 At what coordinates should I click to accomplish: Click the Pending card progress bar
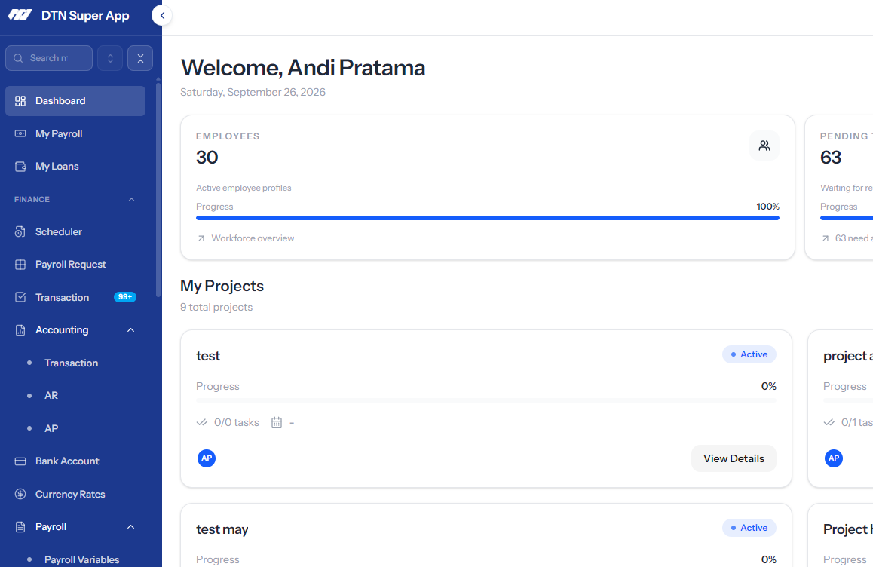pyautogui.click(x=847, y=218)
